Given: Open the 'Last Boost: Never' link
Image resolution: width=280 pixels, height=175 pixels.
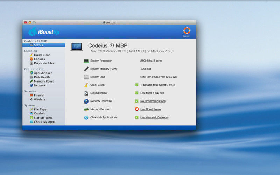Looking at the screenshot, I should coord(151,109).
